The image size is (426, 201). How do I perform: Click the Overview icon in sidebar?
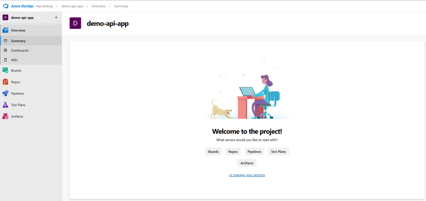click(5, 30)
